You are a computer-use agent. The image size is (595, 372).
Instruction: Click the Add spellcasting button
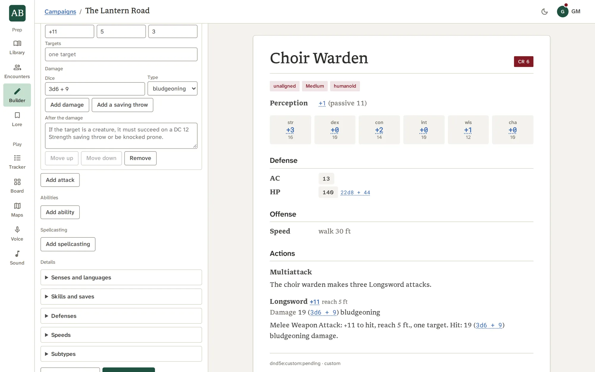68,244
